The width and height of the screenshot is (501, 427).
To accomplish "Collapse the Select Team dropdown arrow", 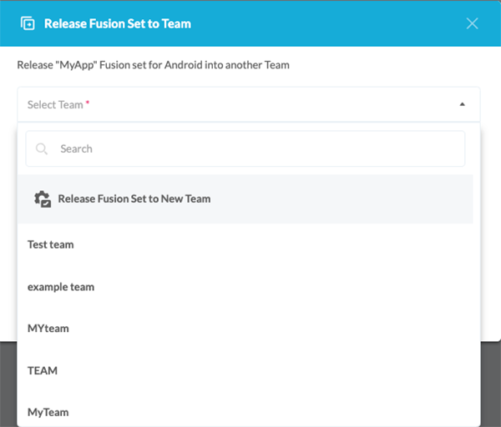I will click(x=463, y=105).
